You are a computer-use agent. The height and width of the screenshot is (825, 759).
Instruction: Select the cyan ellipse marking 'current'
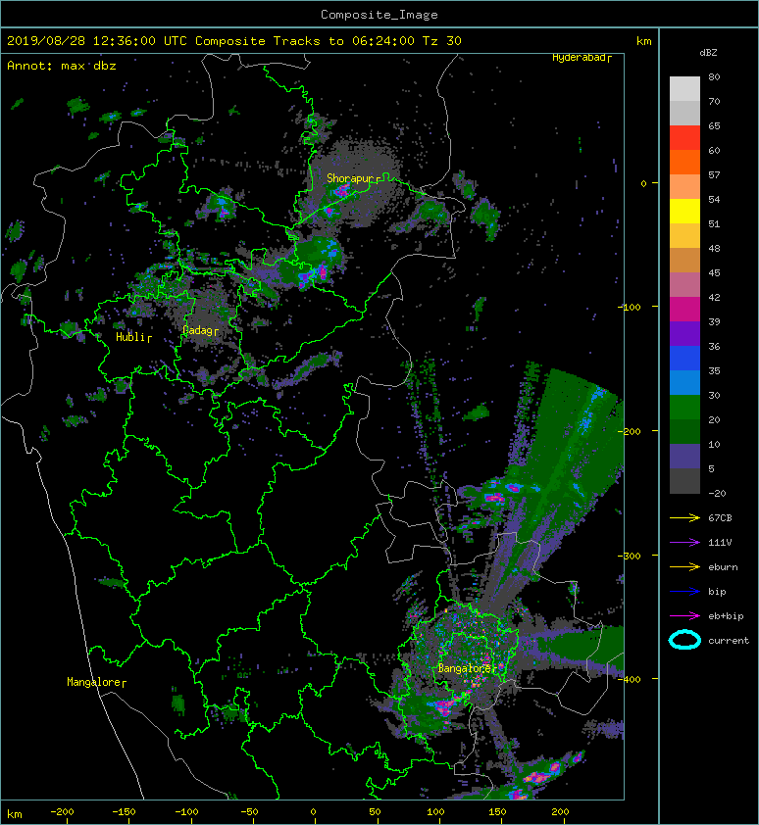[x=684, y=640]
